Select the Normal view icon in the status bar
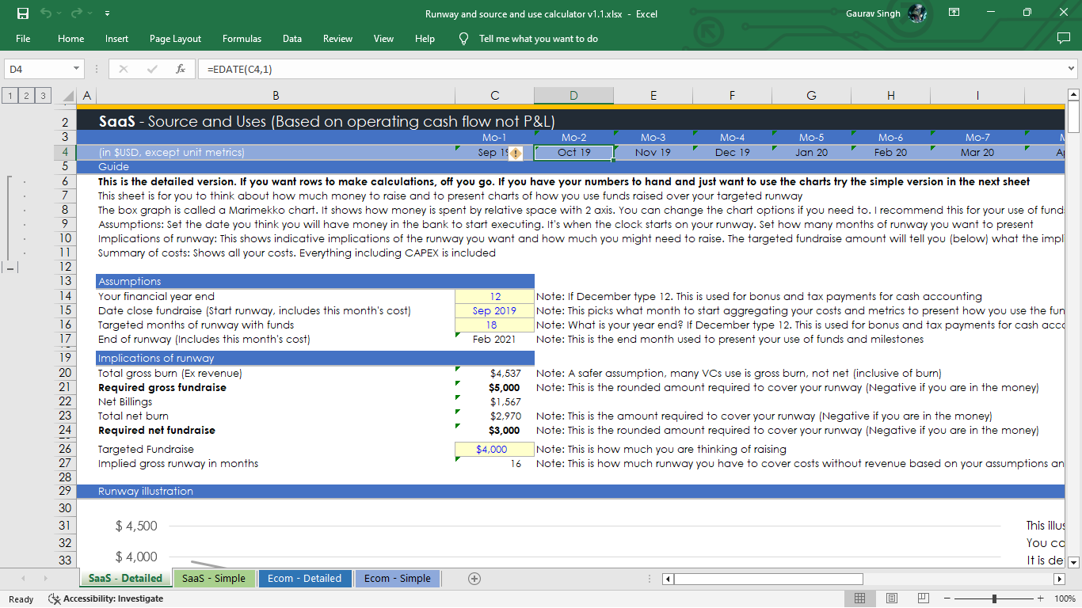Image resolution: width=1082 pixels, height=608 pixels. (859, 598)
